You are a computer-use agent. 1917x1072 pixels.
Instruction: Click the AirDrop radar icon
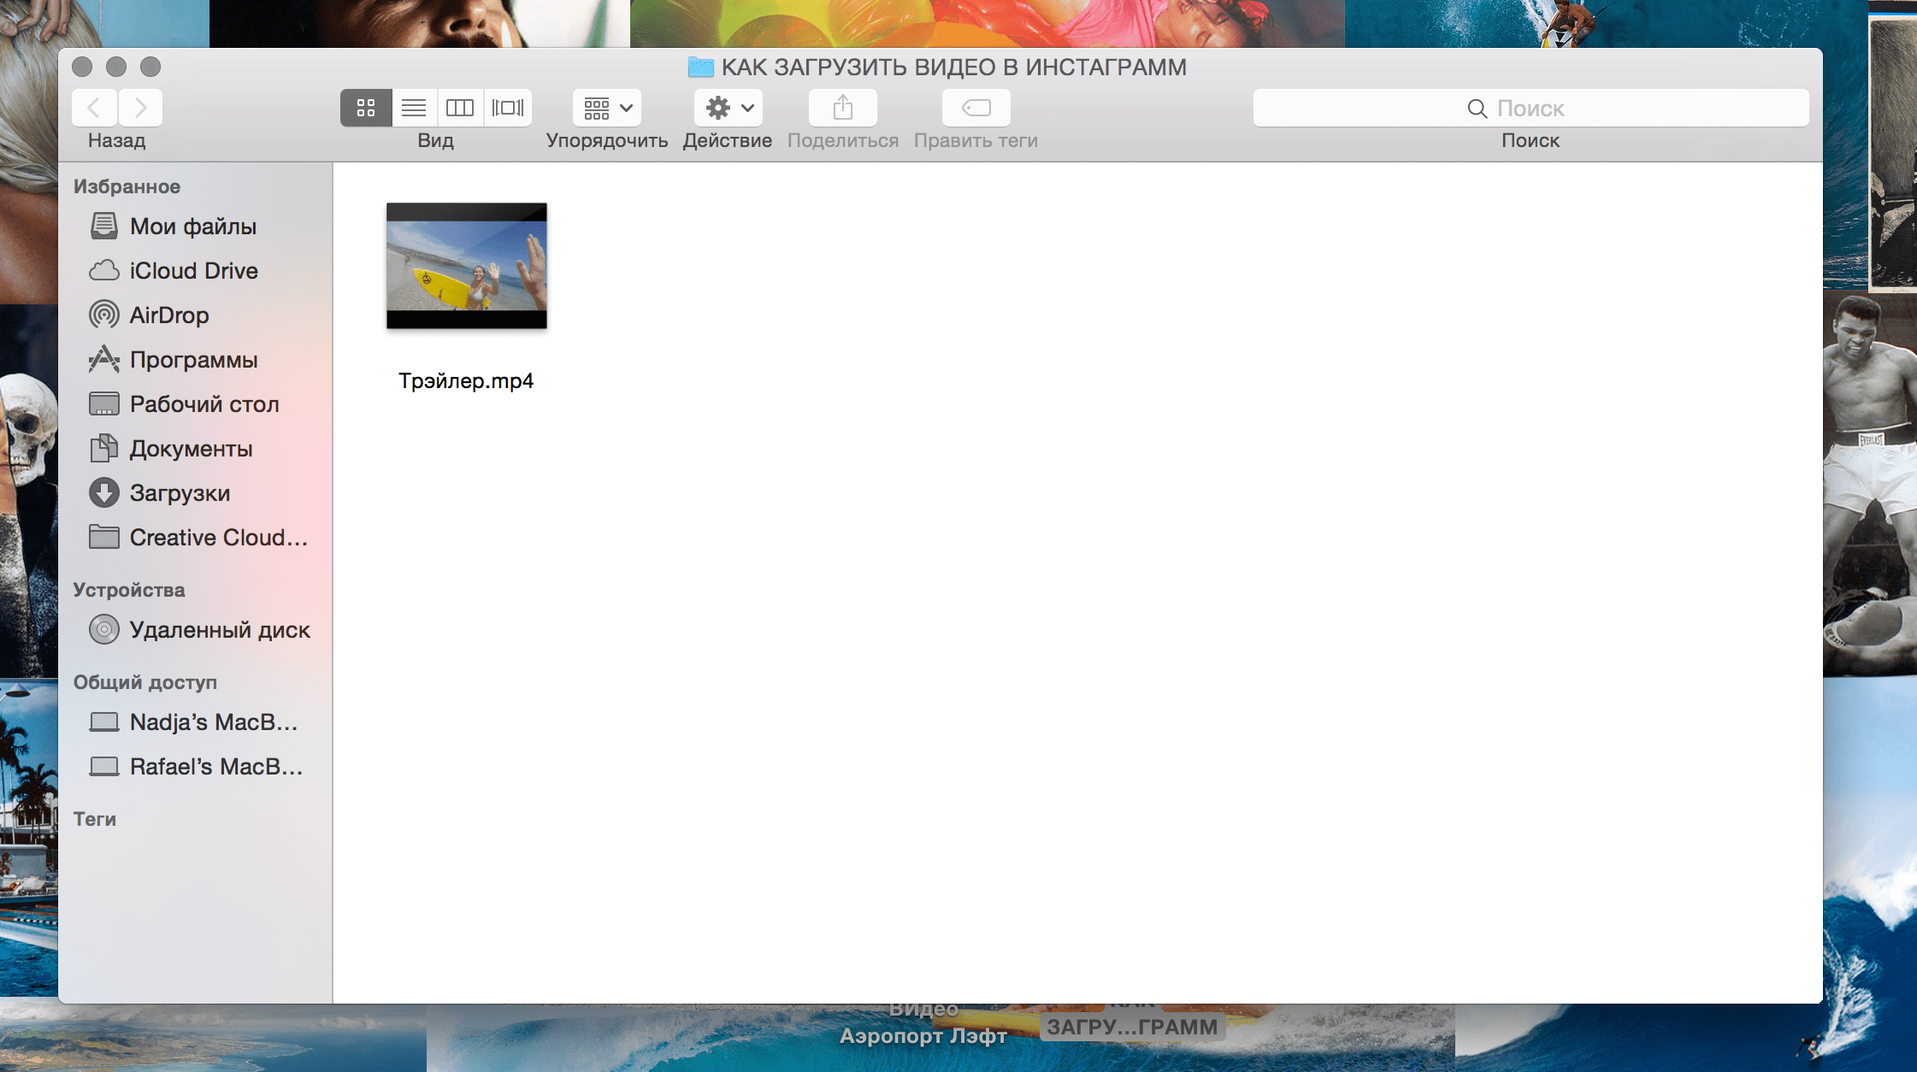tap(104, 315)
